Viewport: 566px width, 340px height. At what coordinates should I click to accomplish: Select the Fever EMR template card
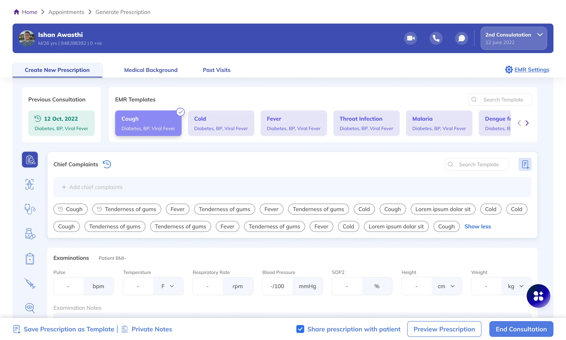(294, 123)
